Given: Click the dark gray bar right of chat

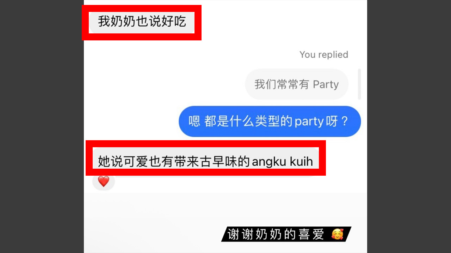Looking at the screenshot, I should pyautogui.click(x=409, y=126).
